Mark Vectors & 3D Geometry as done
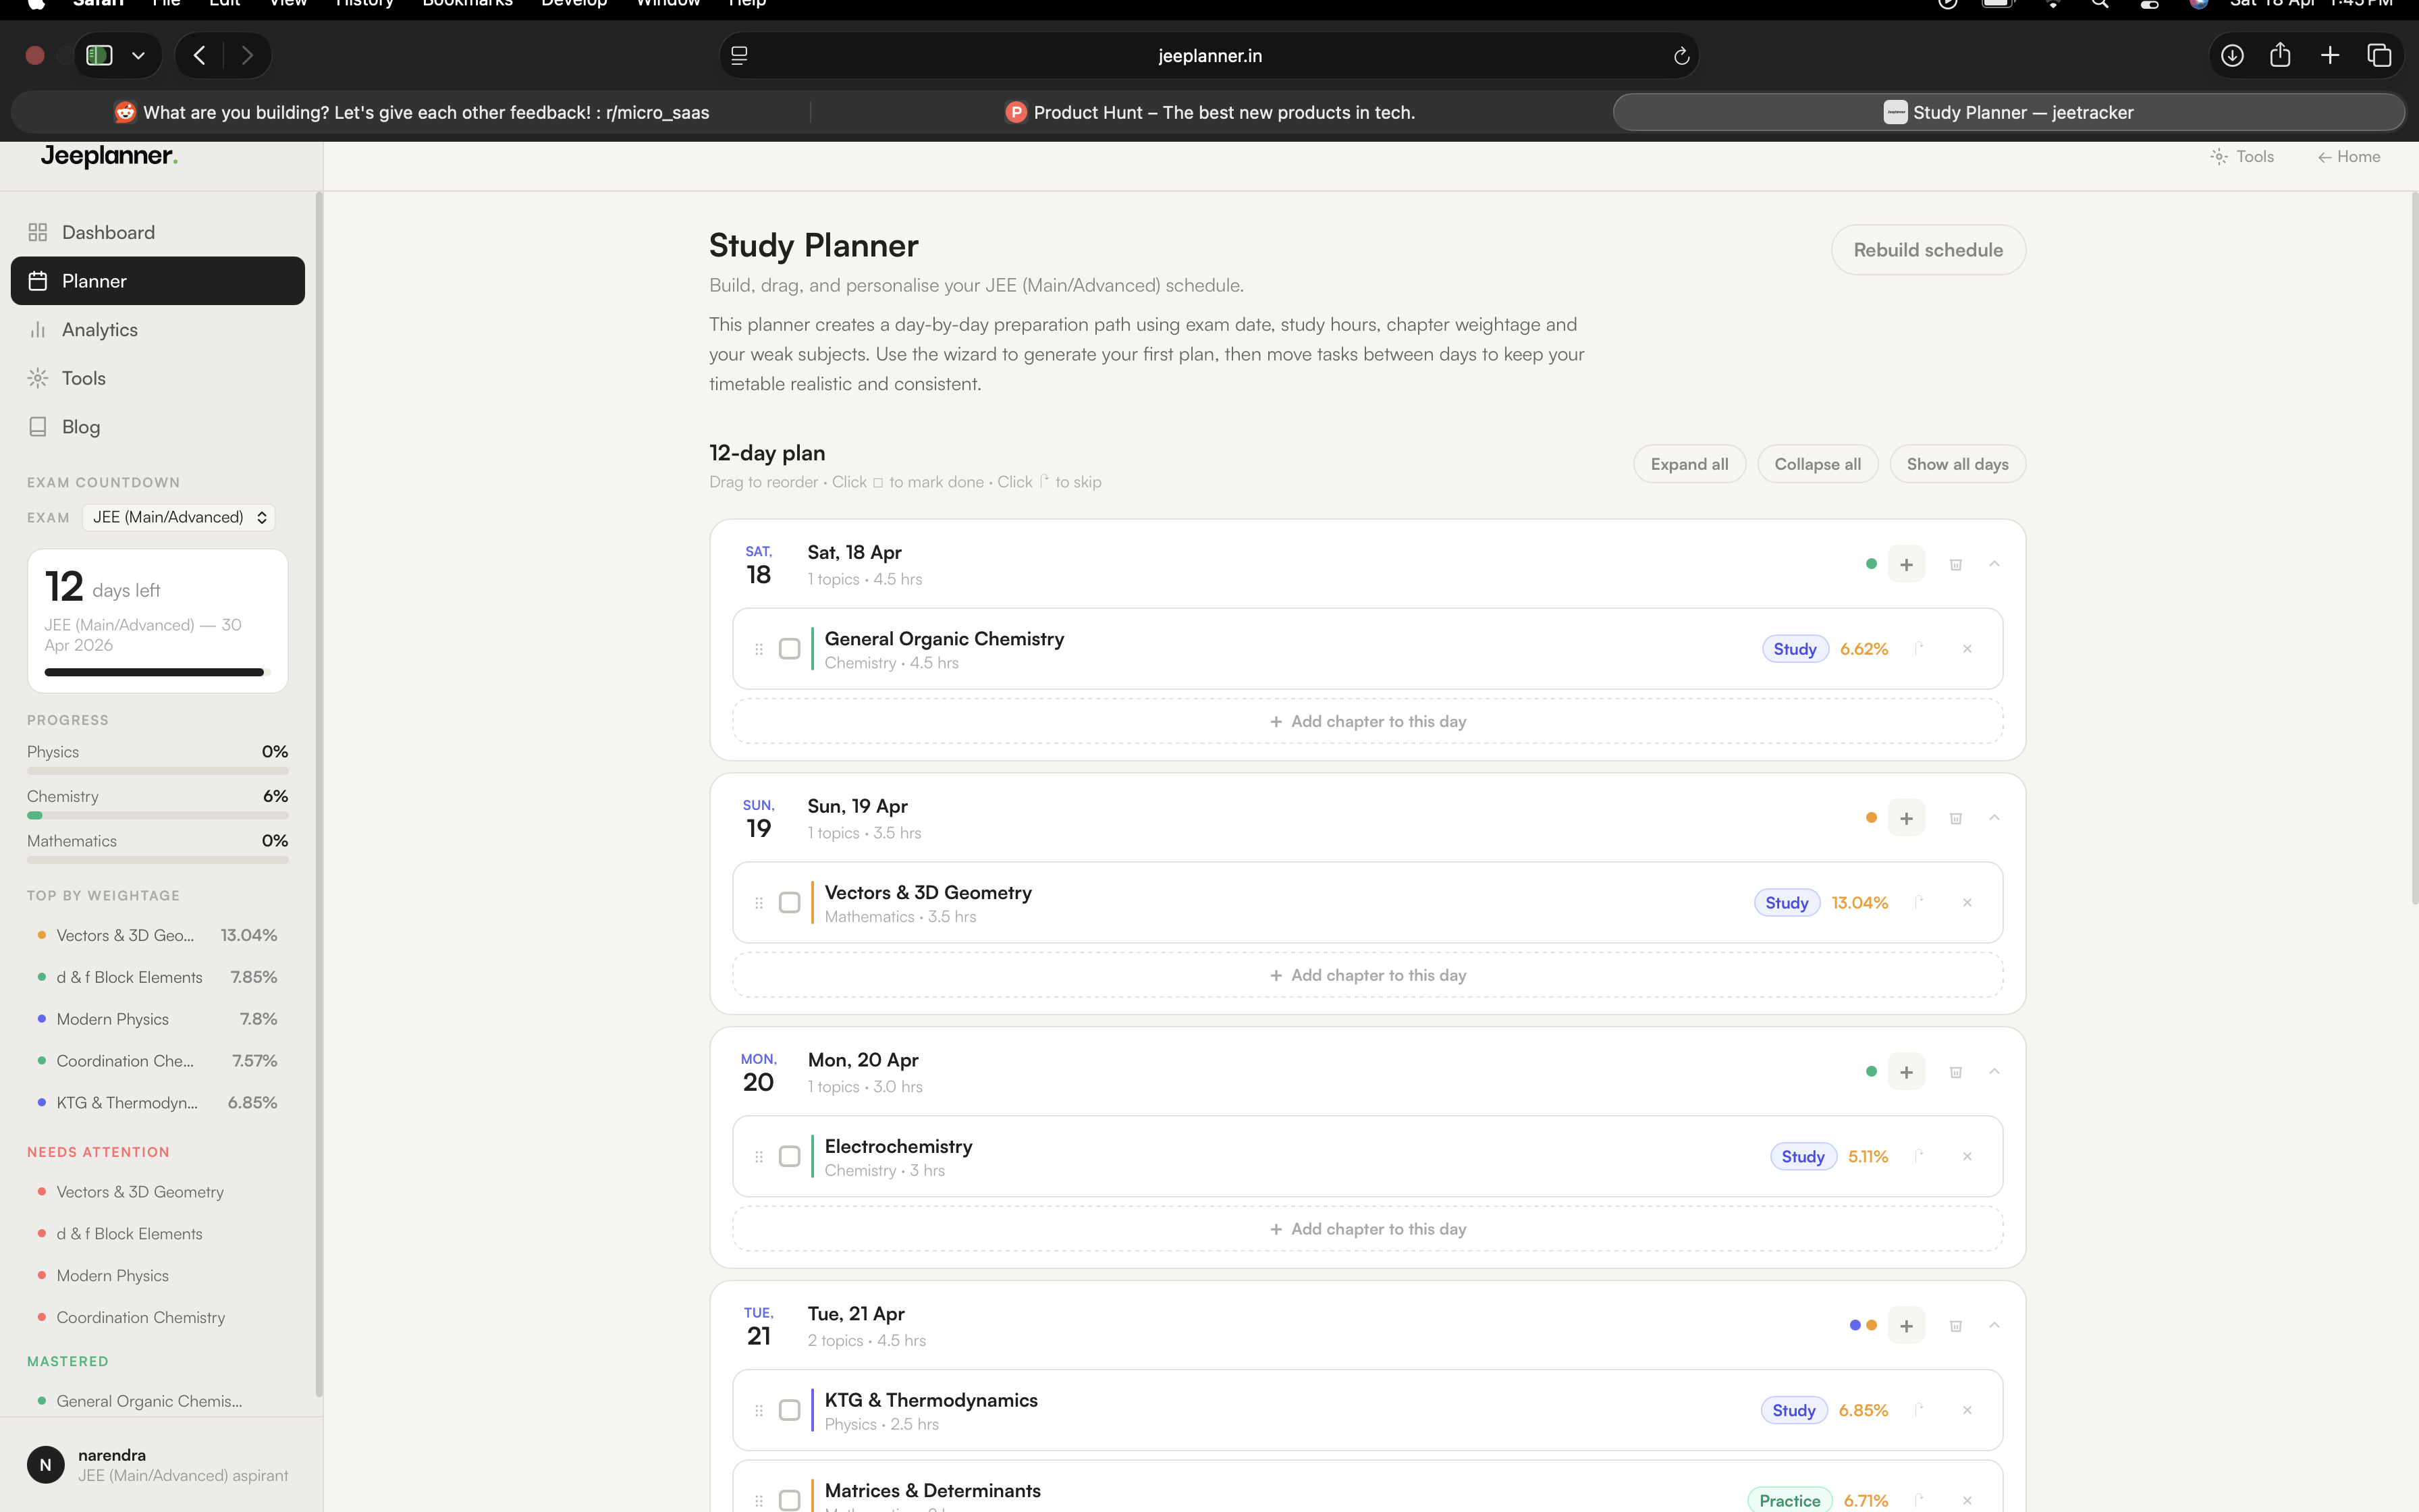 click(790, 903)
